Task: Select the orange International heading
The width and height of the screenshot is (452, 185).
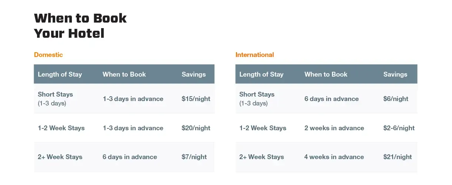Action: (x=255, y=55)
